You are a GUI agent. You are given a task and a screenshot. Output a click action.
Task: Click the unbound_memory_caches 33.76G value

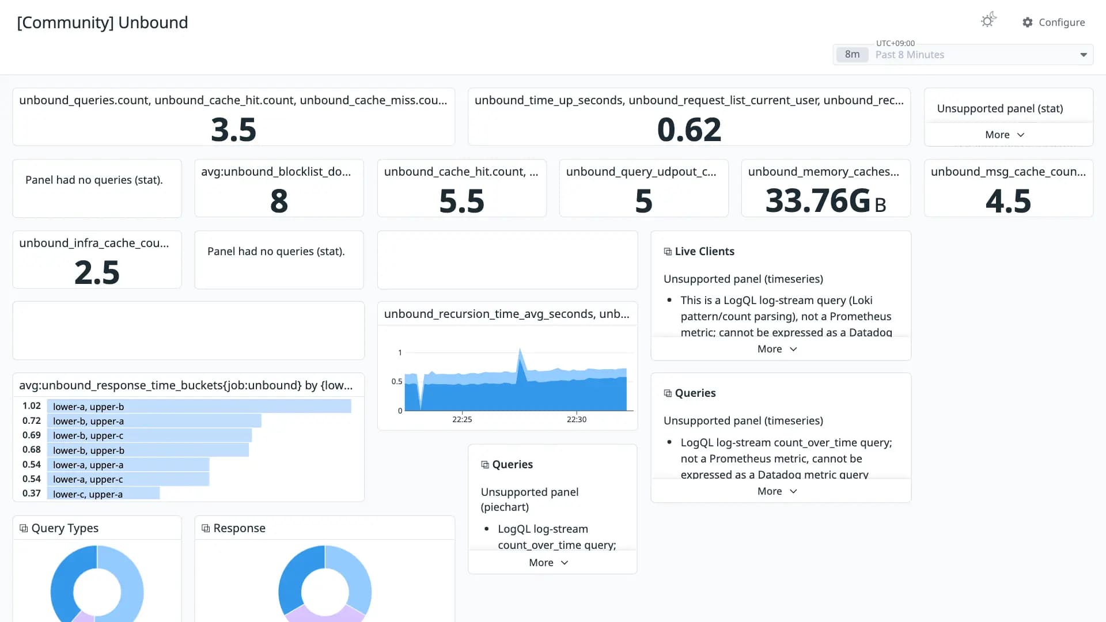click(825, 201)
